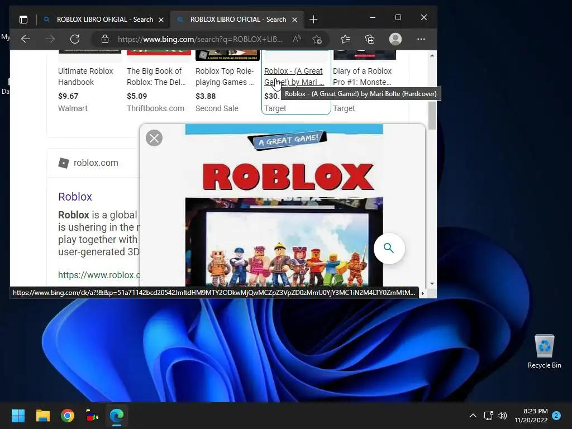Click the Roblox book cover preview image
This screenshot has height=429, width=572.
click(x=284, y=205)
